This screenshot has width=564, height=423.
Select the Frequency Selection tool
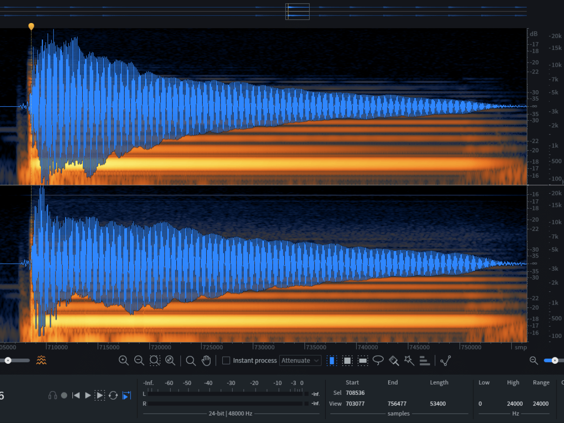click(363, 360)
